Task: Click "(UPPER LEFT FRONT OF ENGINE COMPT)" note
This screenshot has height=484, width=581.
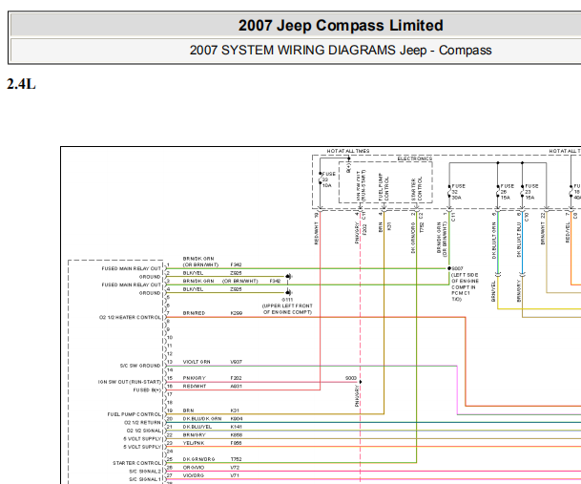Action: (287, 309)
